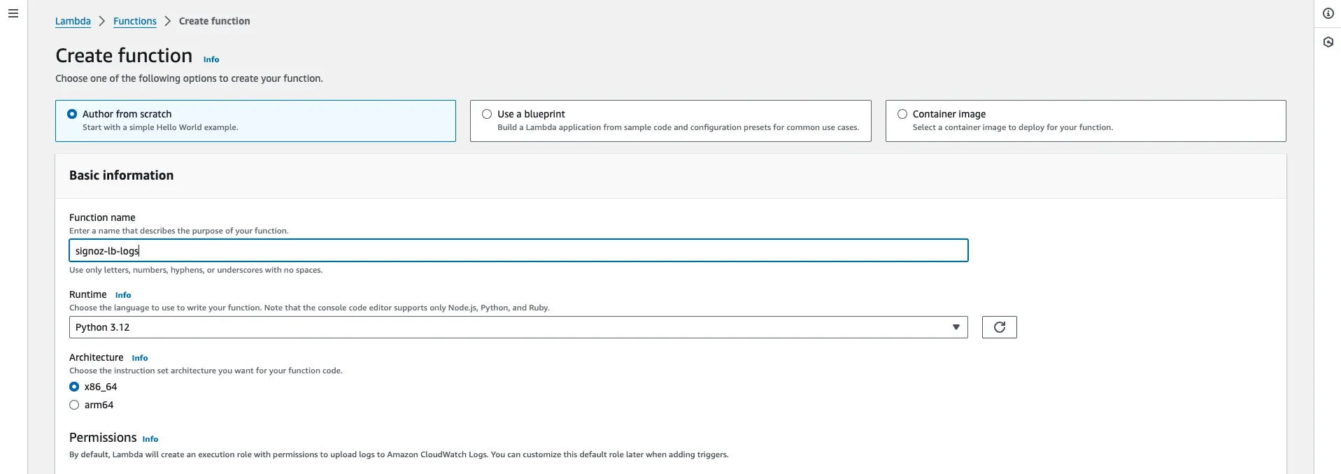This screenshot has height=474, width=1341.
Task: Click the Basic information heading
Action: click(121, 175)
